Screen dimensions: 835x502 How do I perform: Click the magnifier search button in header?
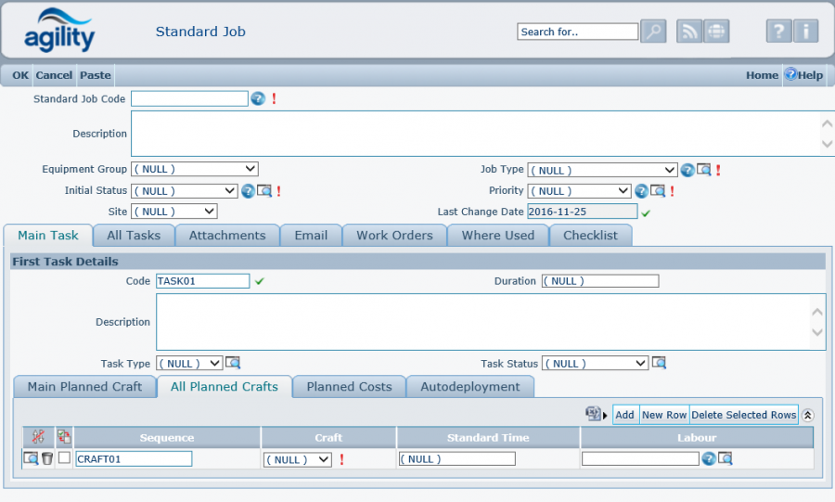tap(654, 32)
